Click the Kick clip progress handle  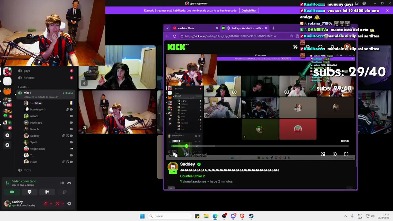pyautogui.click(x=186, y=146)
